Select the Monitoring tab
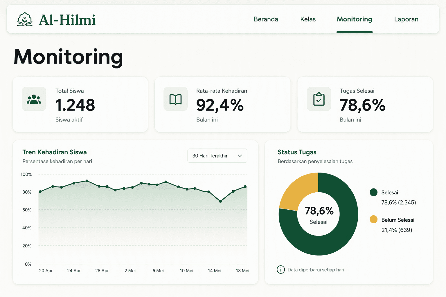Viewport: 446px width, 297px height. click(x=355, y=19)
